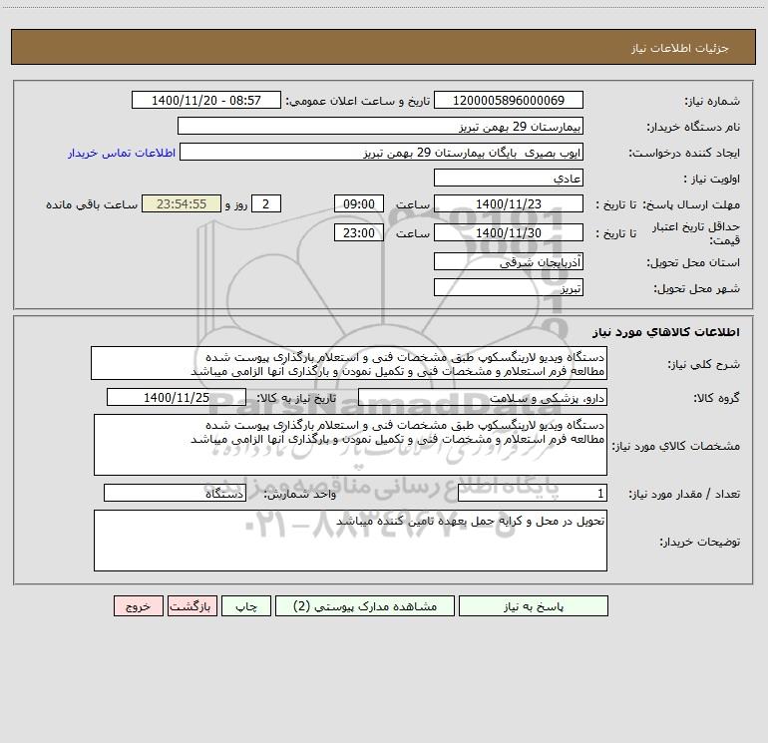Click the goods group field دارو، پزشکی و سلامت
The image size is (768, 743).
tap(483, 397)
